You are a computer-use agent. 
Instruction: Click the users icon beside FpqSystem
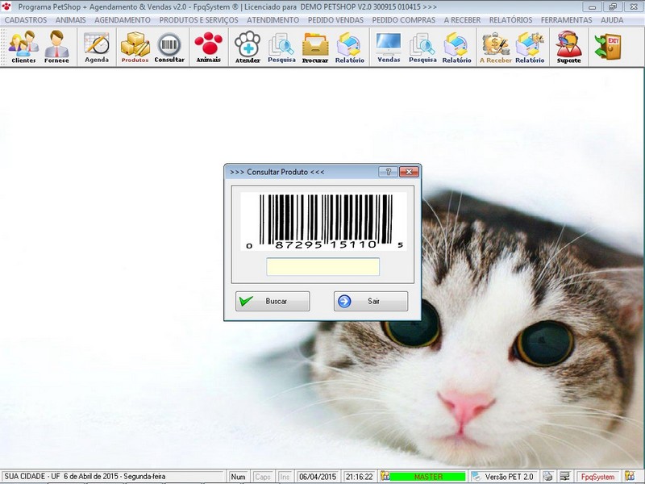click(x=630, y=476)
